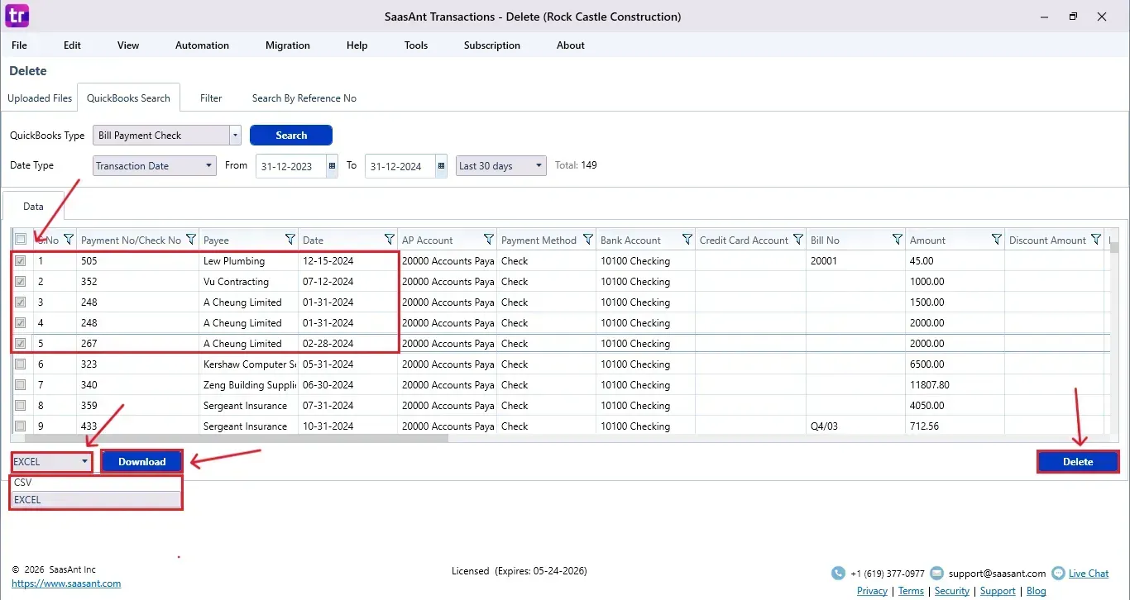Open the Tools menu
Image resolution: width=1130 pixels, height=600 pixels.
coord(416,45)
